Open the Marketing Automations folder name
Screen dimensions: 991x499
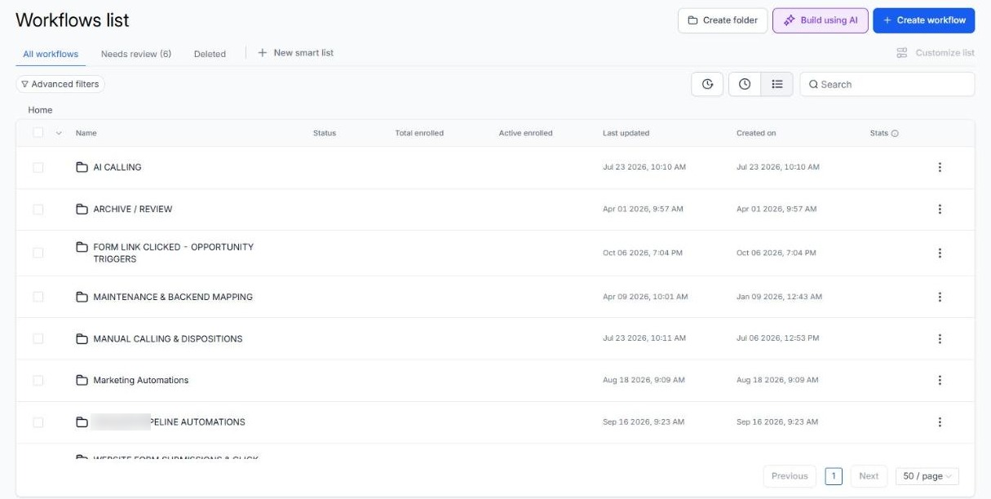pyautogui.click(x=141, y=380)
